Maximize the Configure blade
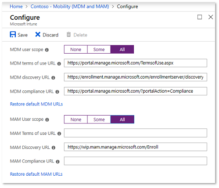The height and width of the screenshot is (188, 219). tap(200, 17)
